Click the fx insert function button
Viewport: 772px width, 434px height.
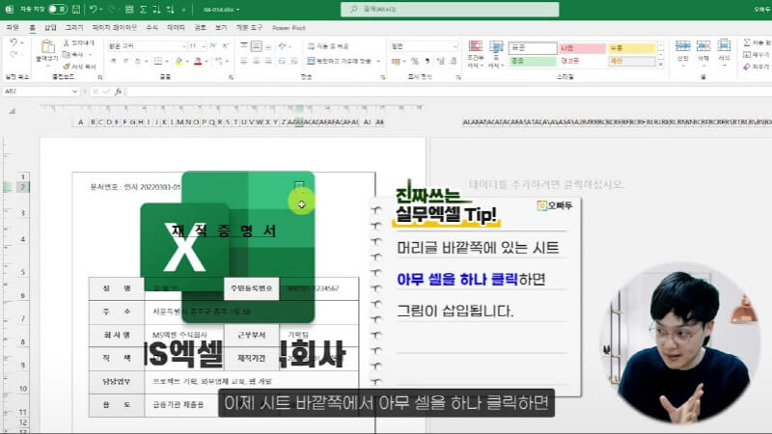coord(118,91)
